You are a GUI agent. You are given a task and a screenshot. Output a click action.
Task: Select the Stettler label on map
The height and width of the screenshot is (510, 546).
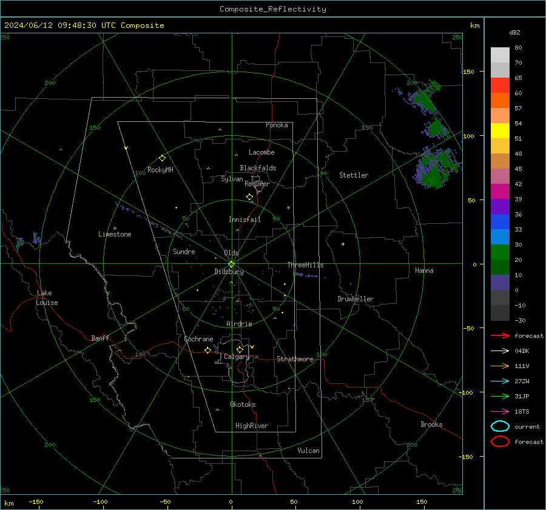pos(354,175)
